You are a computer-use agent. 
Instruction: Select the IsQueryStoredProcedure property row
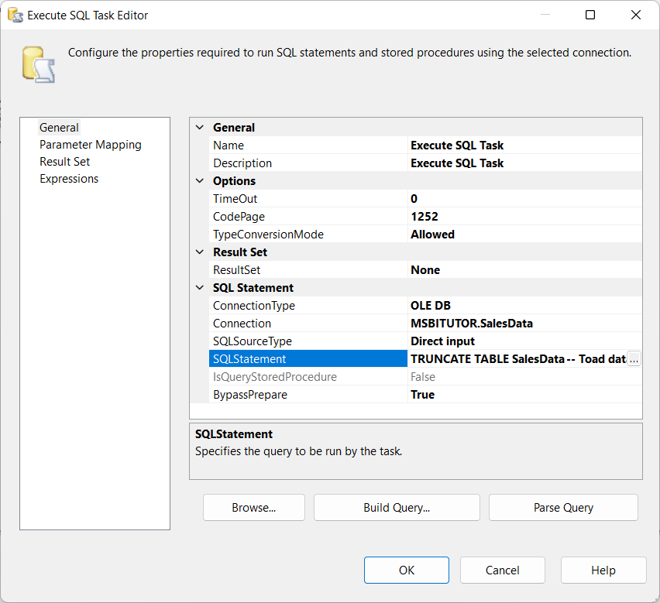tap(425, 377)
